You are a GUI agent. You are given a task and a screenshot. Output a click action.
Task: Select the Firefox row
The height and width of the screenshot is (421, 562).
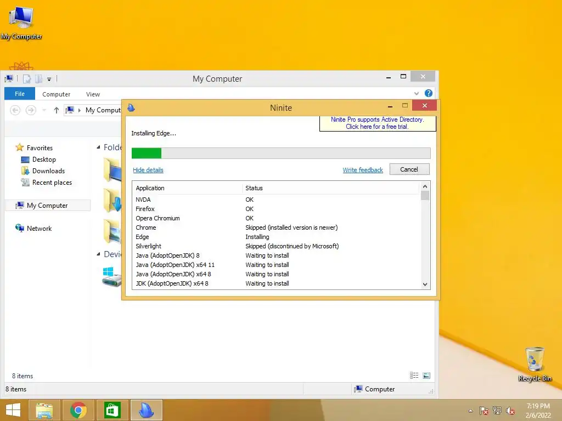[x=276, y=209]
